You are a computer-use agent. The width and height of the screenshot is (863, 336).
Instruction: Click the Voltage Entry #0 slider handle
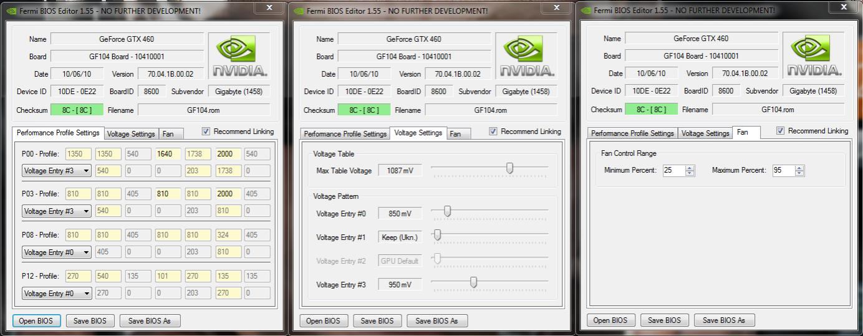coord(447,211)
